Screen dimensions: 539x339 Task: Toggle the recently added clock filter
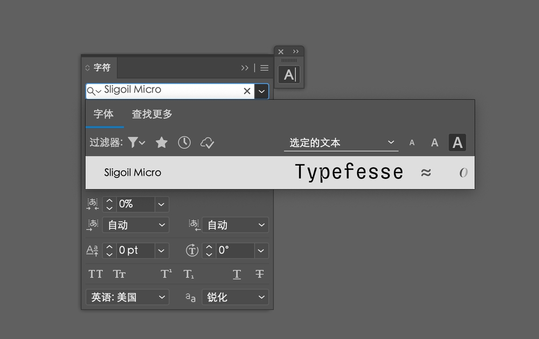coord(184,142)
